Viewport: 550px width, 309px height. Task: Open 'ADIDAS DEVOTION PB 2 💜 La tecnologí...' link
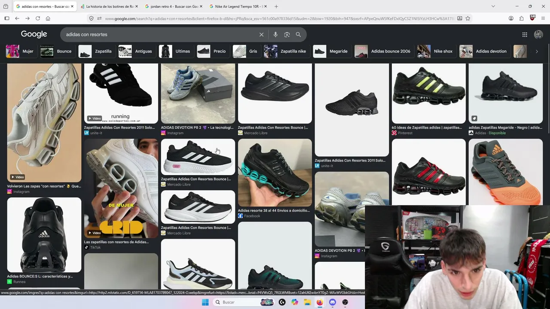point(197,127)
